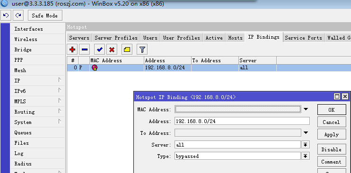Click the bypassed binding icon in row 0
Image resolution: width=351 pixels, height=173 pixels.
[95, 68]
